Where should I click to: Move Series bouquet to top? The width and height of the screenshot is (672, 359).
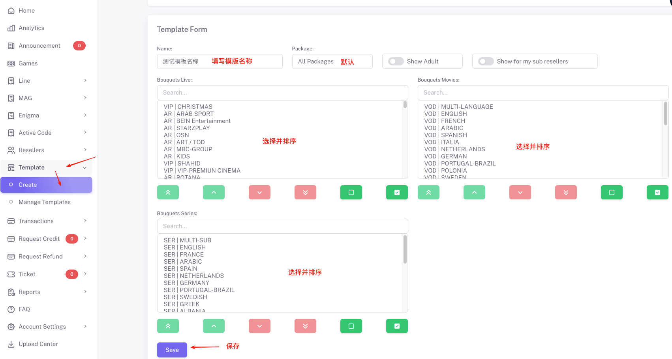(x=168, y=326)
